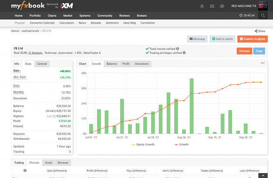Screen dimensions: 273x178
Task: Switch to the Drawdown chart tab
Action: pos(142,64)
